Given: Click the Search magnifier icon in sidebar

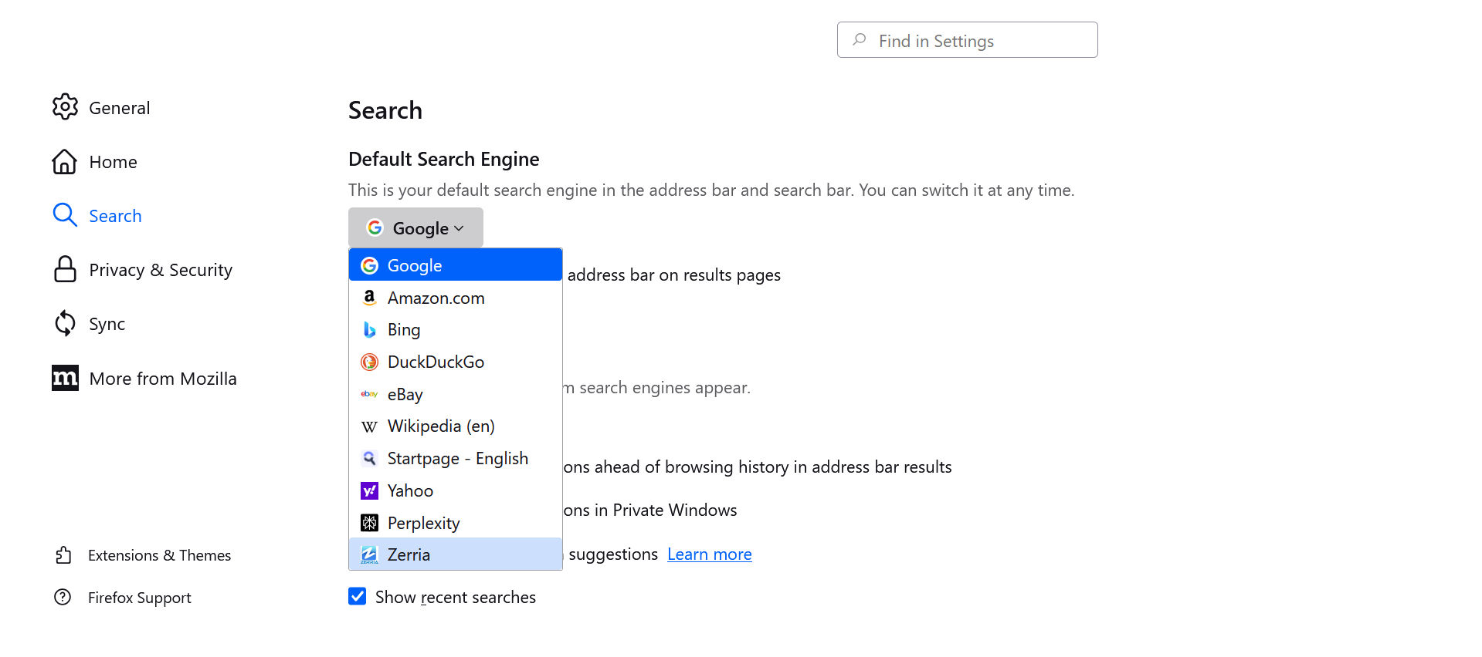Looking at the screenshot, I should [65, 215].
